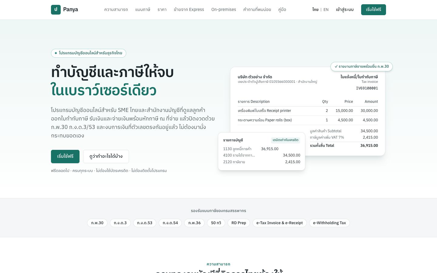Open คำถามที่พบบ่อย FAQ link

point(257,10)
